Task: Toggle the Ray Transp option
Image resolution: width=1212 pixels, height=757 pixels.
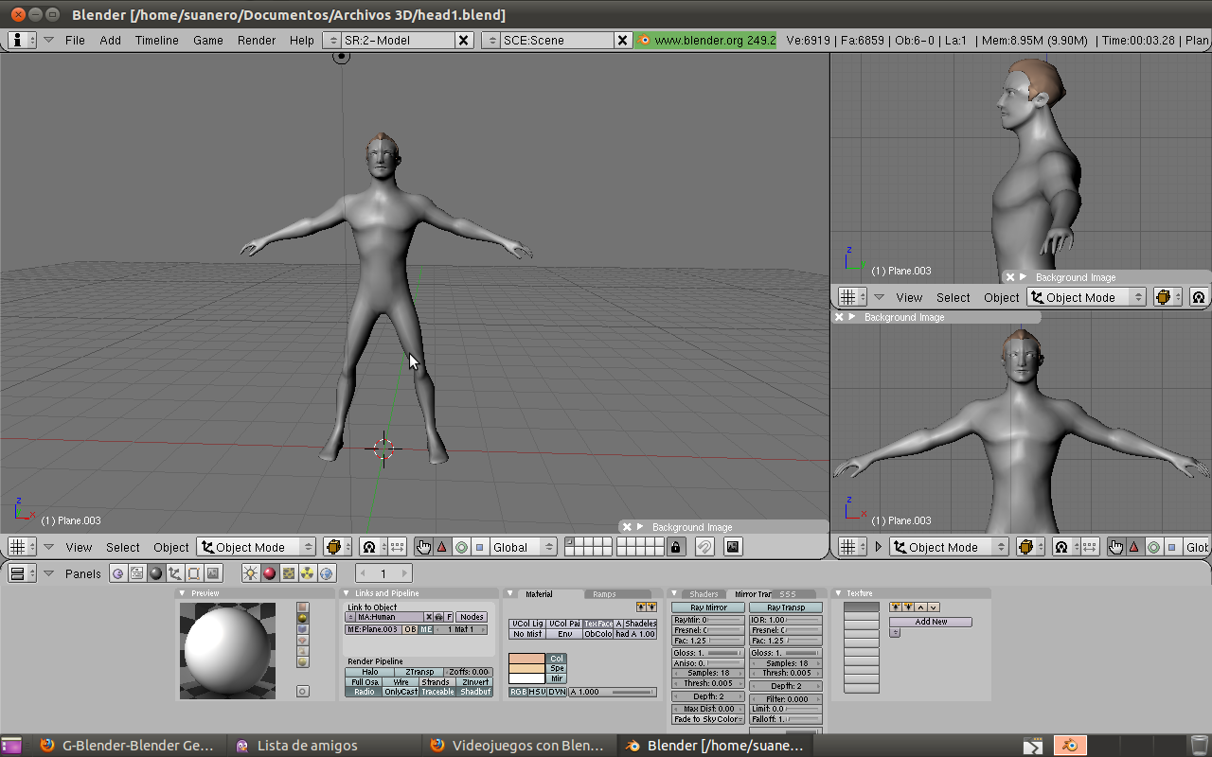Action: pyautogui.click(x=786, y=607)
